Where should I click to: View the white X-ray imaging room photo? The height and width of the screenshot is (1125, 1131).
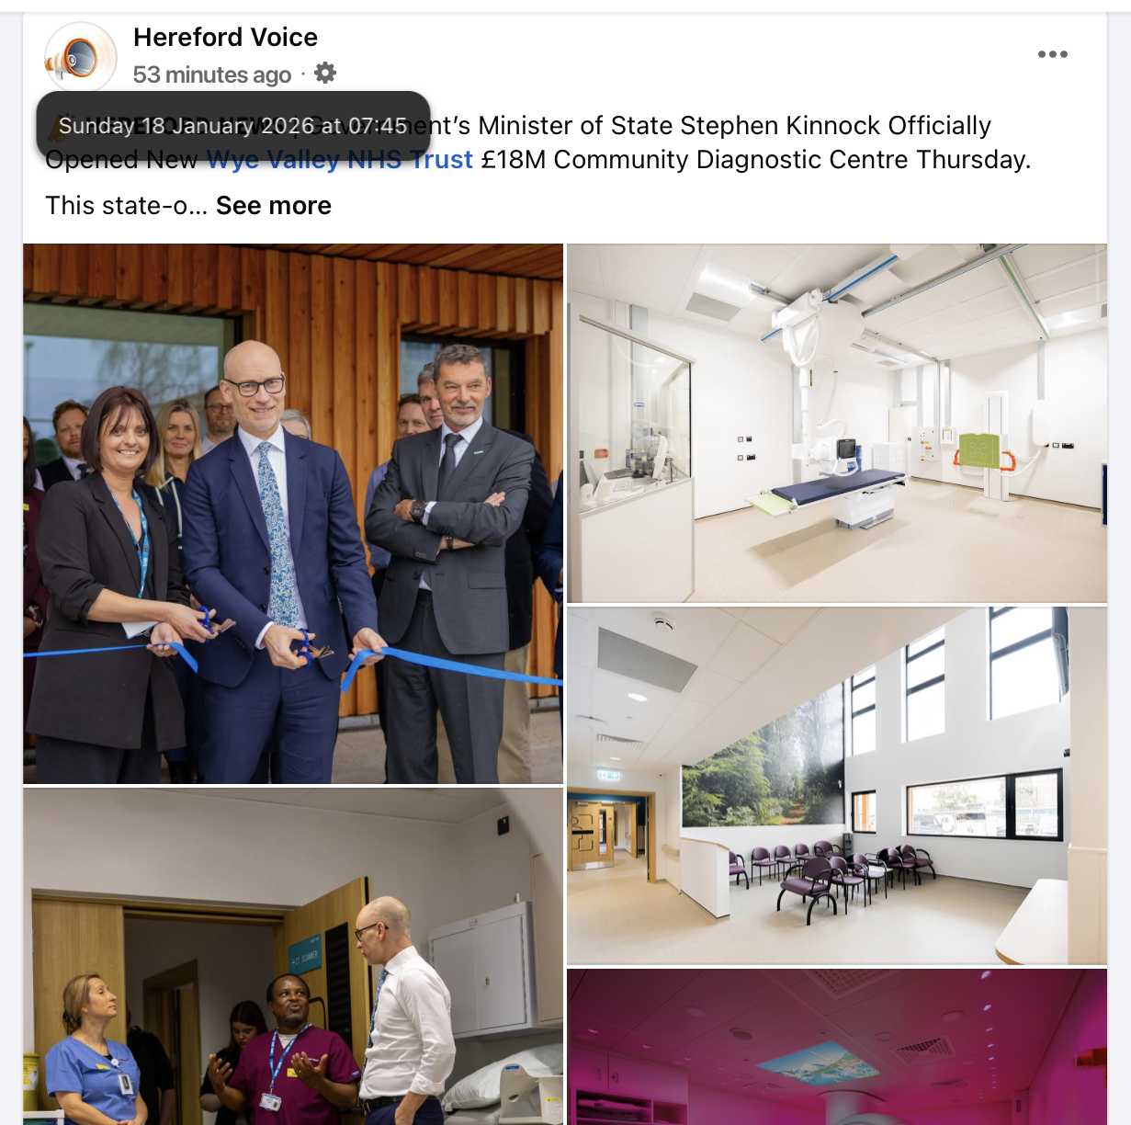(x=837, y=423)
